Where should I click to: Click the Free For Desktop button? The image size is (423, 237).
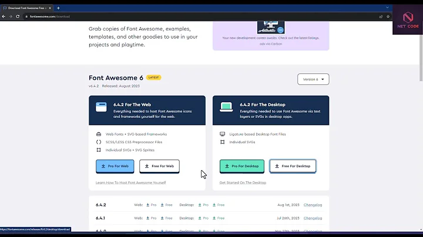[x=293, y=166]
